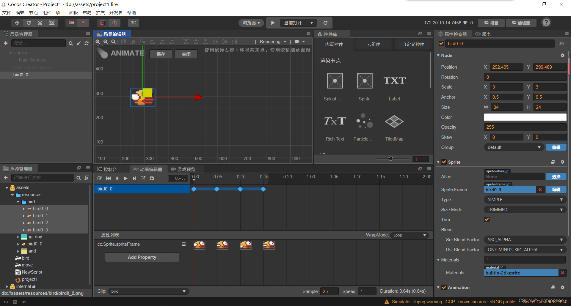Switch to 服务 services tab
Image resolution: width=571 pixels, height=306 pixels.
tap(483, 34)
